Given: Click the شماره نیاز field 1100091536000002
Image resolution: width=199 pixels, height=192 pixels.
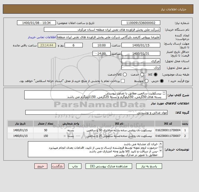Looking at the screenshot, I should coord(141,23).
